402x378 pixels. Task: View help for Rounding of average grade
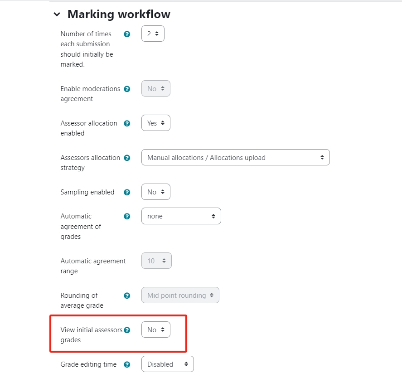pos(126,295)
